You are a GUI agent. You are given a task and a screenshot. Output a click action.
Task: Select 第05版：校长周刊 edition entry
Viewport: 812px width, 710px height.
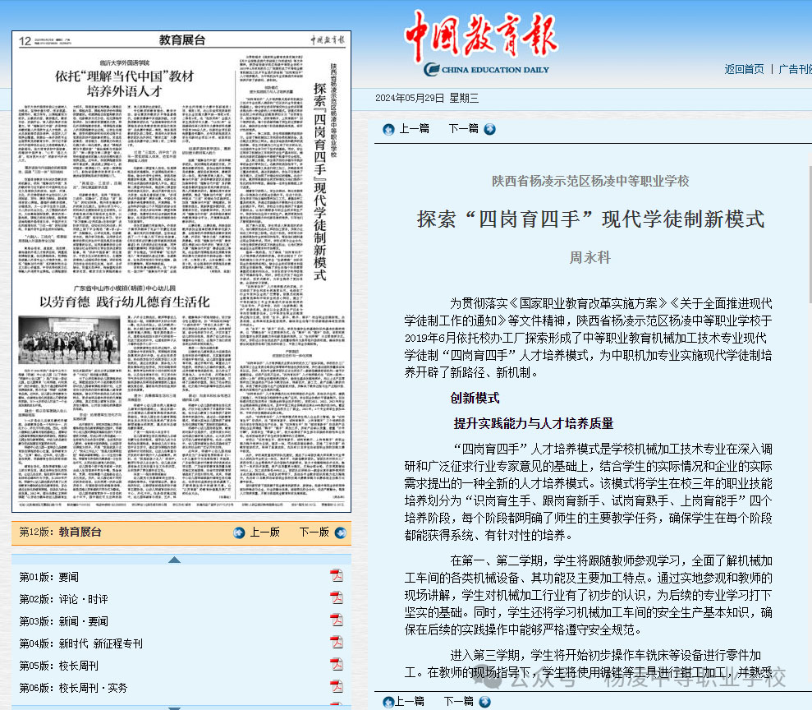[59, 666]
